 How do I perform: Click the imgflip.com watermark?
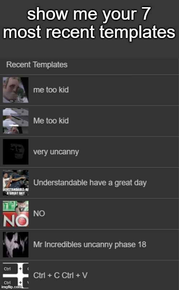coord(11,287)
